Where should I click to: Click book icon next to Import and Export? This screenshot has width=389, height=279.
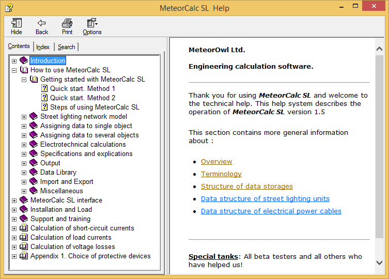[34, 181]
